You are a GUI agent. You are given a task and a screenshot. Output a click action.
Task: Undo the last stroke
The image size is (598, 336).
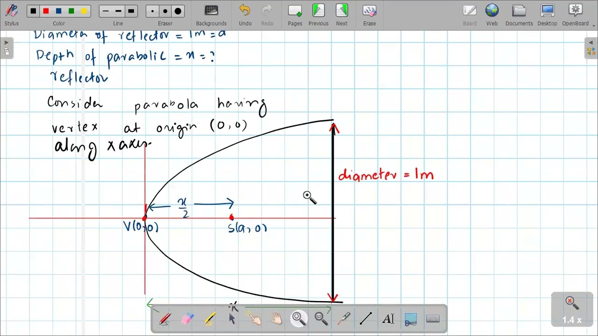(x=245, y=15)
